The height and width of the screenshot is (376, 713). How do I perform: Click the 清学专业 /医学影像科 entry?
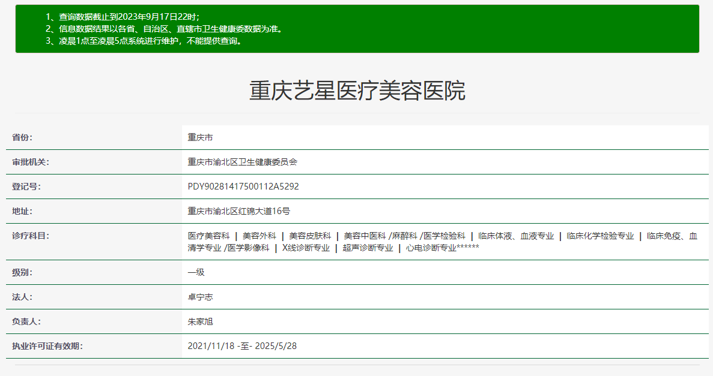point(228,248)
